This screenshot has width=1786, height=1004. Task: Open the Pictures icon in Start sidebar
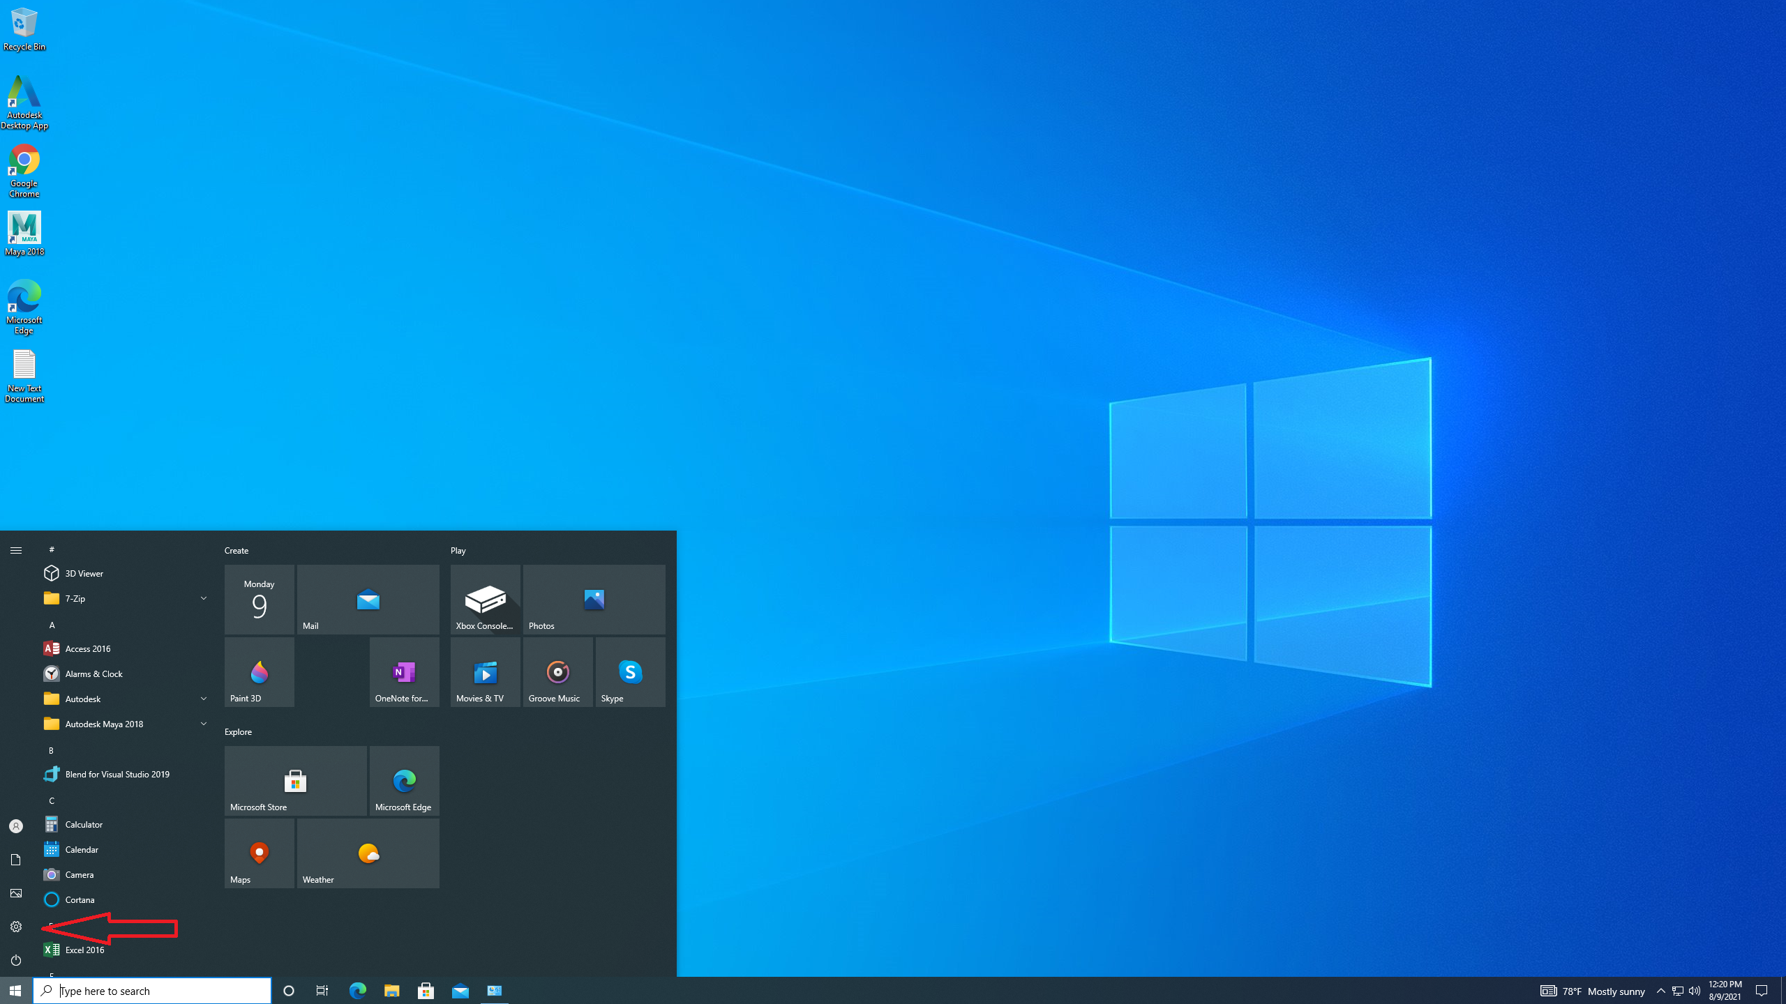pos(16,893)
